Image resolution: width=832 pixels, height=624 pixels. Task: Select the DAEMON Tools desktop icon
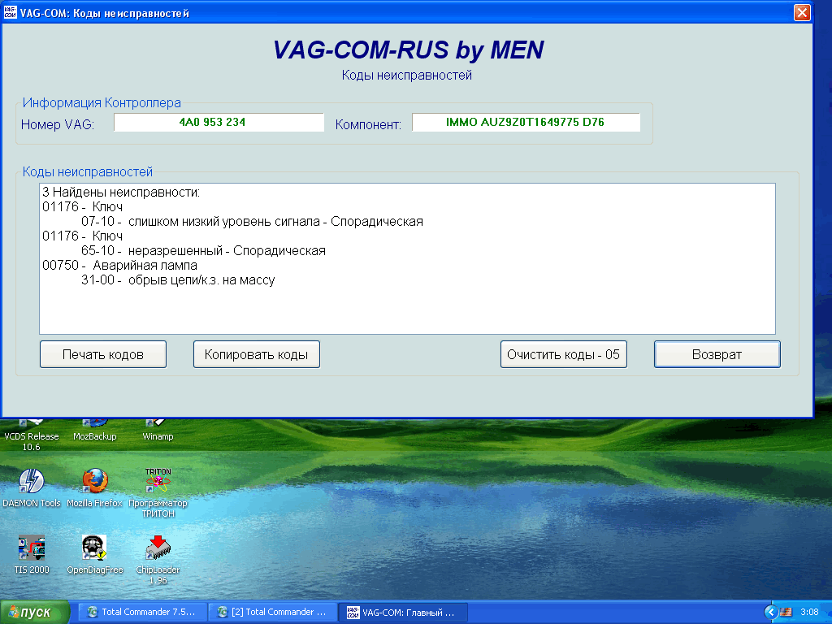coord(32,488)
